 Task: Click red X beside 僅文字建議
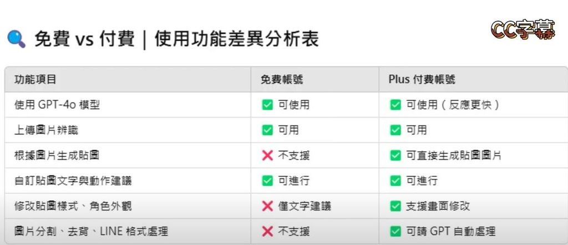[x=267, y=206]
